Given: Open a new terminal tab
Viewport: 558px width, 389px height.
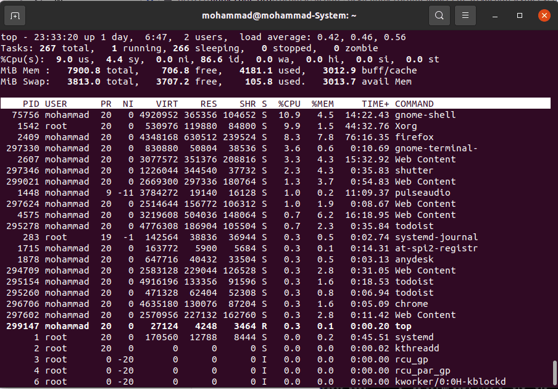Looking at the screenshot, I should click(15, 15).
